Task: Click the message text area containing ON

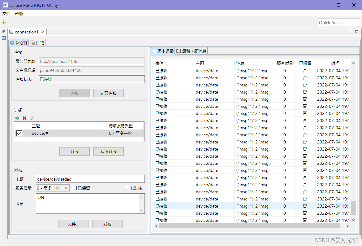Action: pos(87,204)
